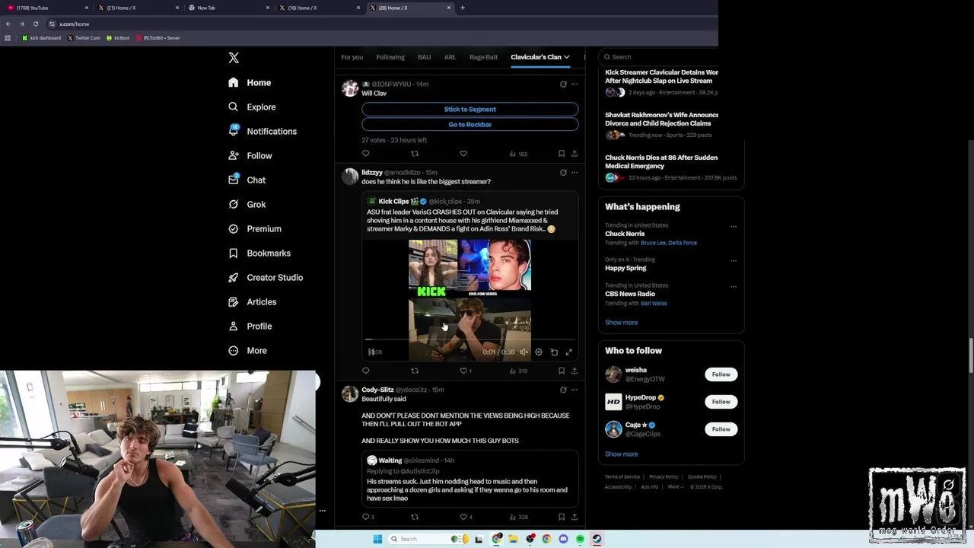Follow weisha
The width and height of the screenshot is (974, 548).
pyautogui.click(x=721, y=374)
